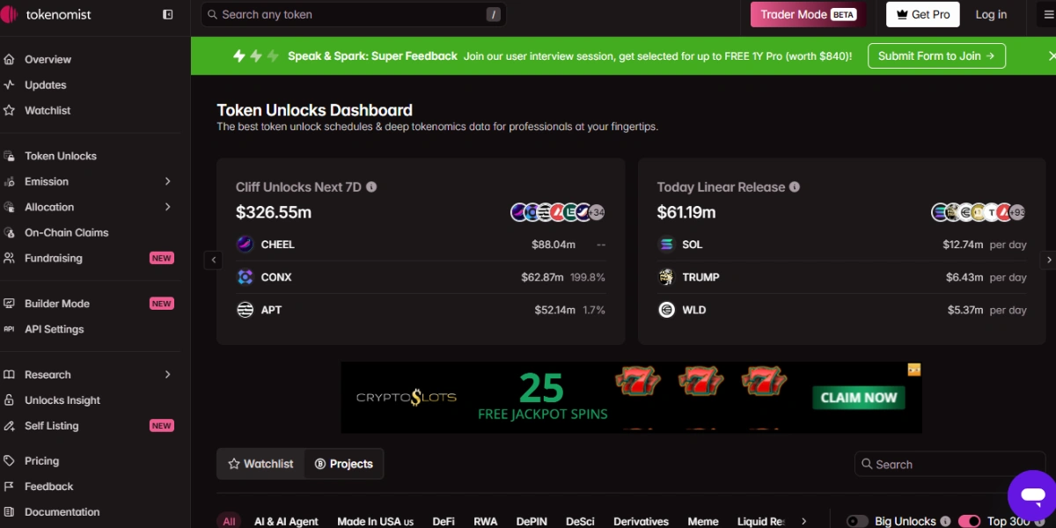Click the $326.55m cliff unlocks total
This screenshot has height=528, width=1056.
[x=274, y=212]
